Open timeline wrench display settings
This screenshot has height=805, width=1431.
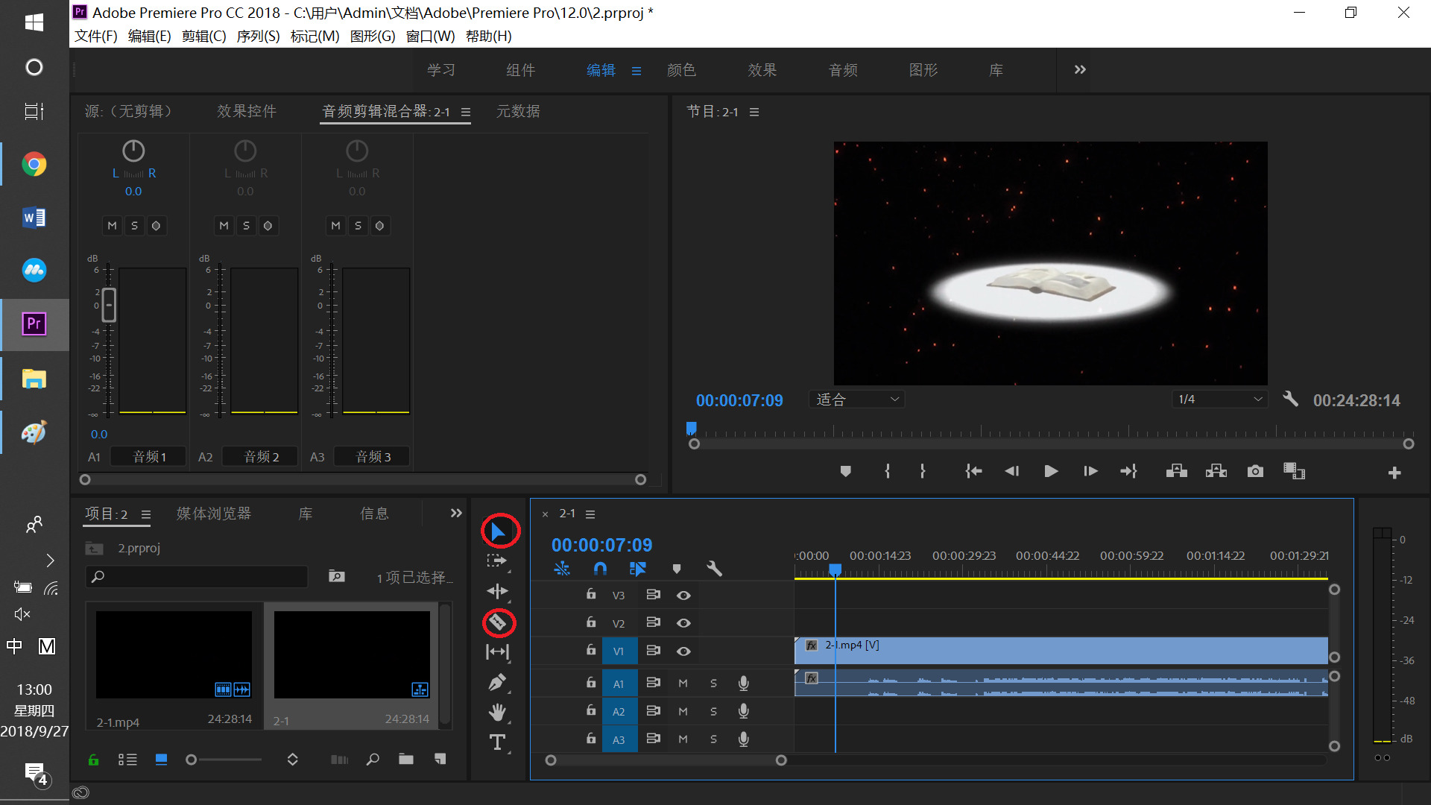(x=714, y=569)
